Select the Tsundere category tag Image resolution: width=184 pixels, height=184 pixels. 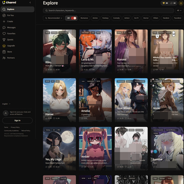(x=178, y=18)
